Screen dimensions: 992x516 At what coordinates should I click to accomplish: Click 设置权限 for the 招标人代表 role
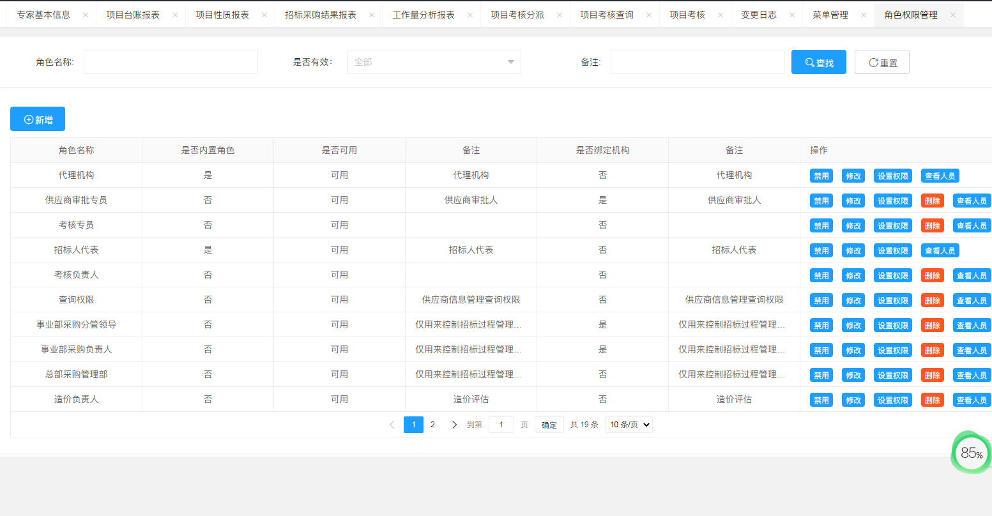pyautogui.click(x=892, y=250)
